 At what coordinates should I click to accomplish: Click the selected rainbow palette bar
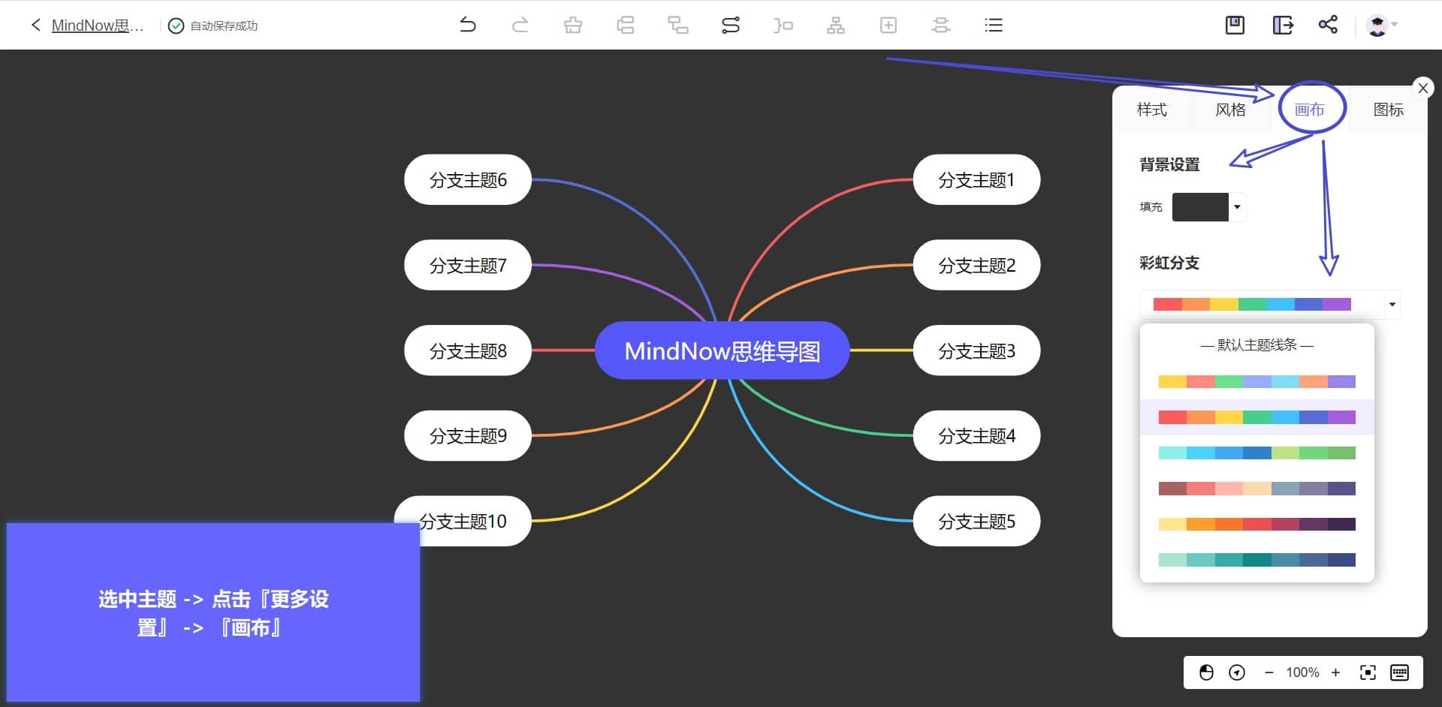pyautogui.click(x=1252, y=304)
